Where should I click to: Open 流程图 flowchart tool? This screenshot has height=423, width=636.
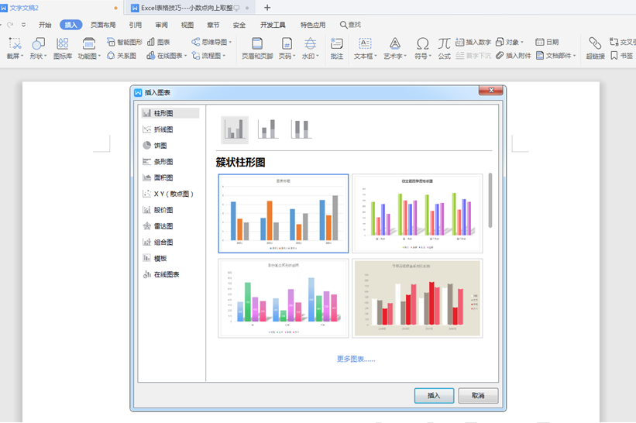pos(208,56)
